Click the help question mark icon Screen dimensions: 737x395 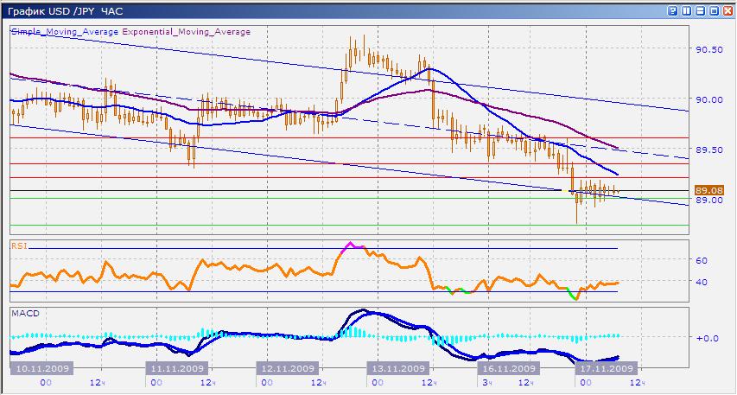click(673, 11)
